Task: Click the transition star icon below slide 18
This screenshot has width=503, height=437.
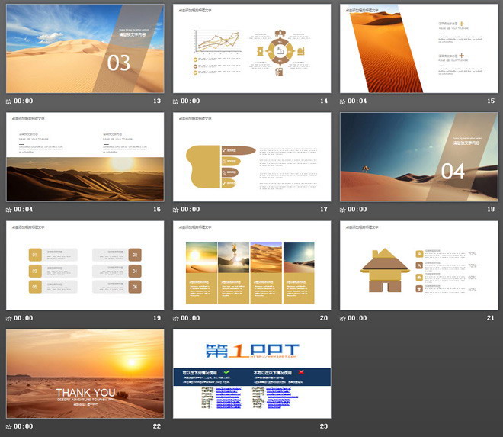Action: [x=343, y=210]
